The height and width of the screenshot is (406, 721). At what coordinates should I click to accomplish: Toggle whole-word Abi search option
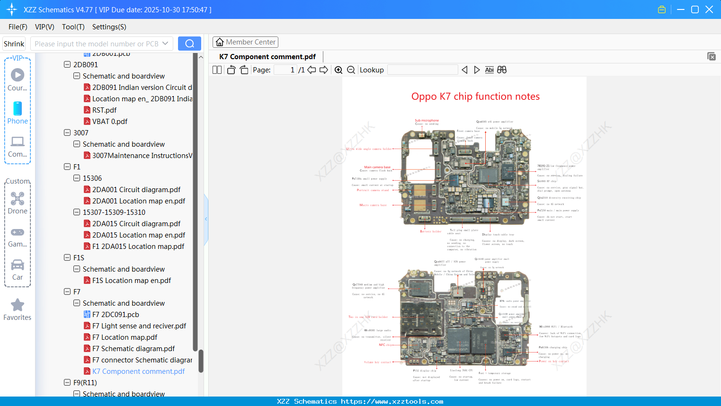pyautogui.click(x=489, y=70)
